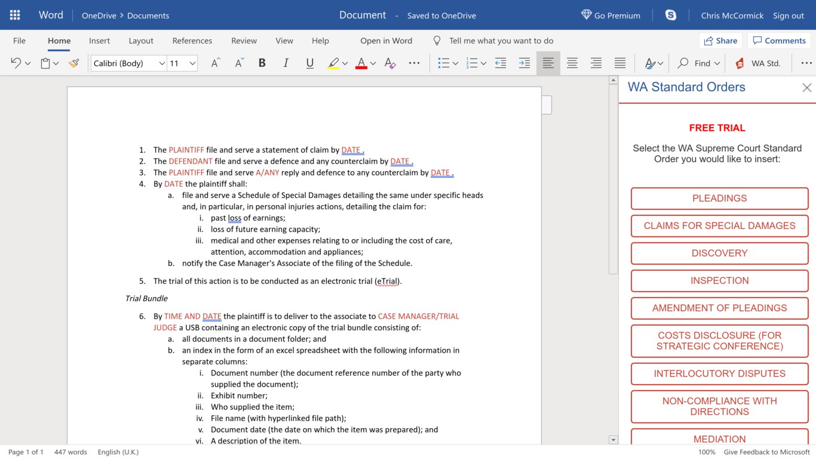The image size is (816, 458).
Task: Expand the Undo dropdown arrow
Action: (x=27, y=64)
